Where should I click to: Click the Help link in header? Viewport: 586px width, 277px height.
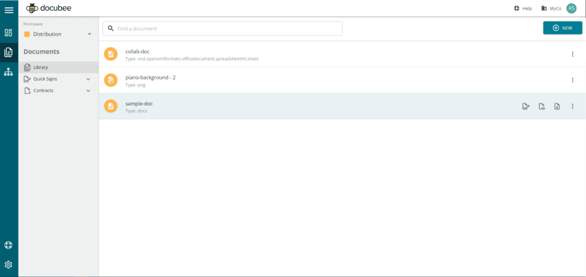[x=523, y=9]
